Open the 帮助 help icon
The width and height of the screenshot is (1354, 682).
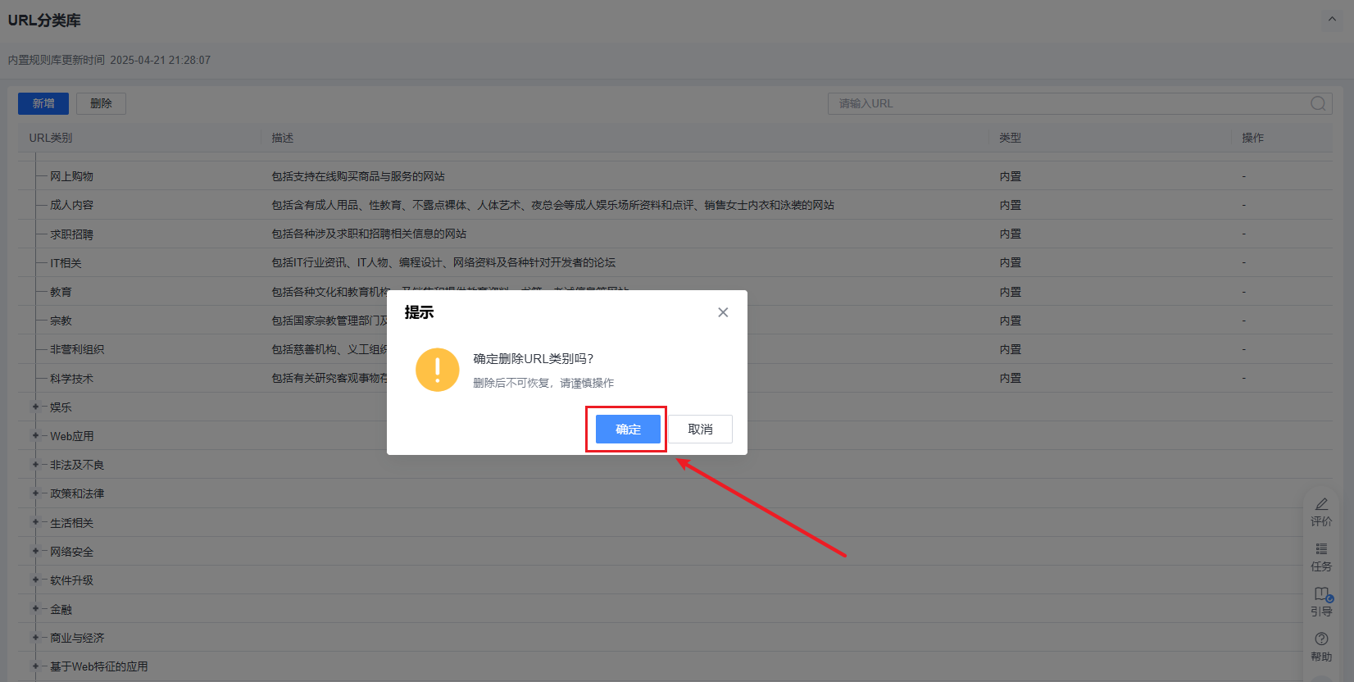(1321, 647)
